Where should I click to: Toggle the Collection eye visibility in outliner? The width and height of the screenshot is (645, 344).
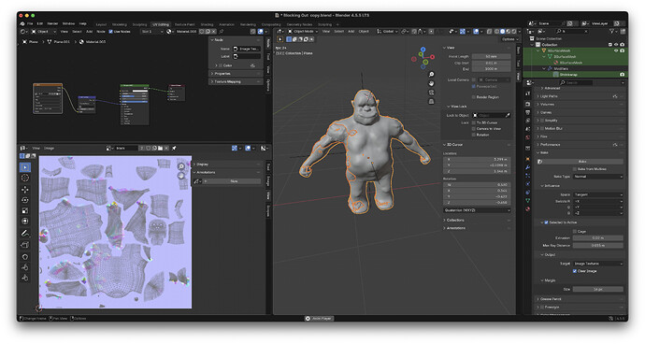(616, 45)
